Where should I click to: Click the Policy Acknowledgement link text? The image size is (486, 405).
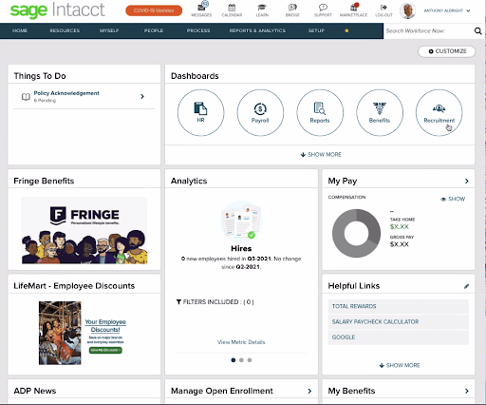66,93
